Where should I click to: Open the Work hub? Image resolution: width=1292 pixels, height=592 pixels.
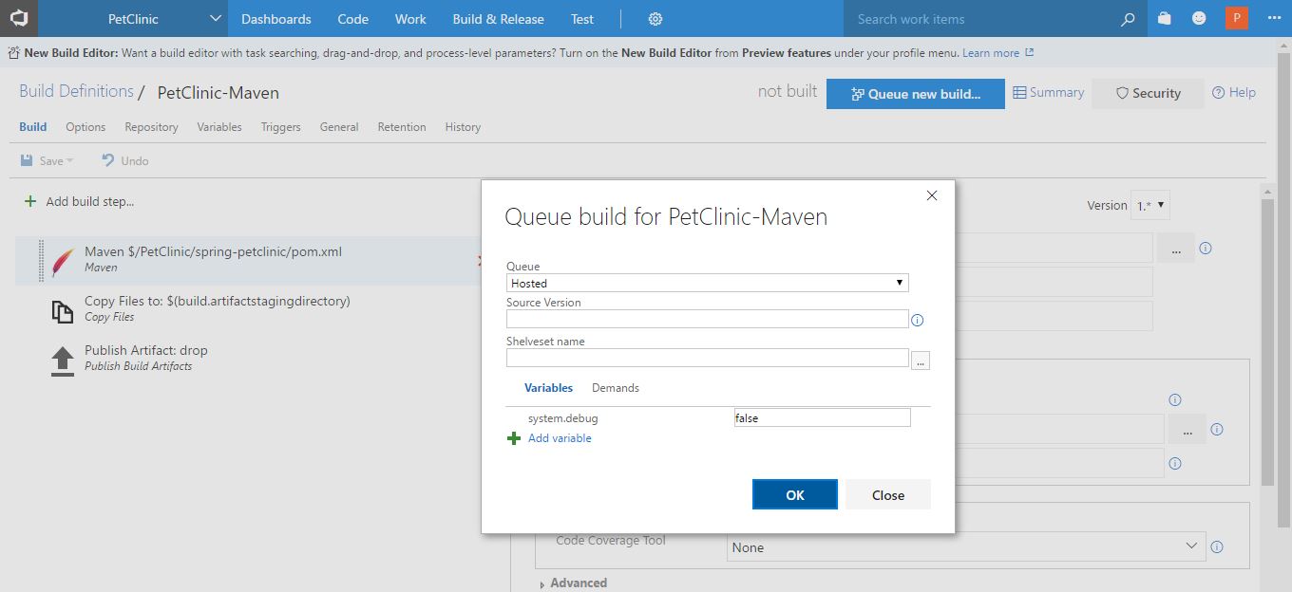pyautogui.click(x=410, y=19)
